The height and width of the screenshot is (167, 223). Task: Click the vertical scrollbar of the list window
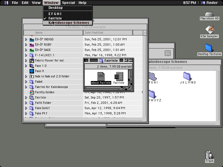(145, 77)
